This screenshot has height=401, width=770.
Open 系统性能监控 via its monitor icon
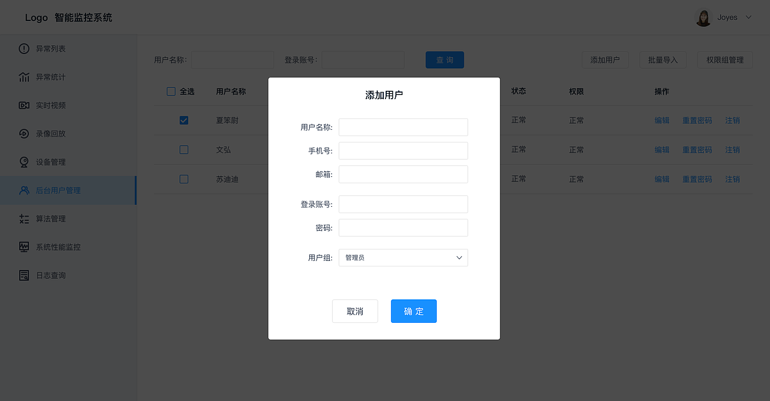click(23, 246)
